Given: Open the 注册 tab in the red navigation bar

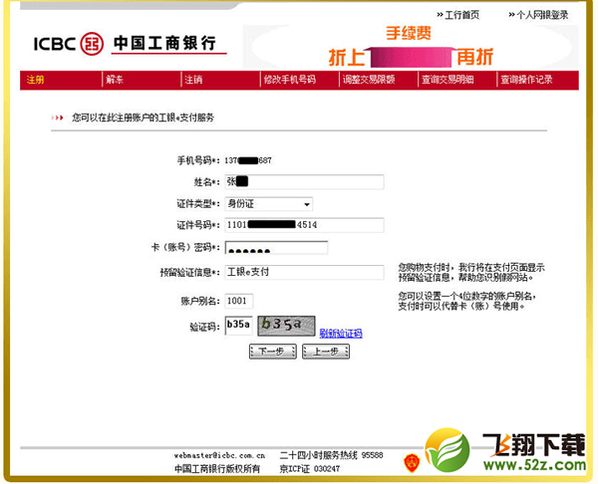Looking at the screenshot, I should pyautogui.click(x=35, y=80).
